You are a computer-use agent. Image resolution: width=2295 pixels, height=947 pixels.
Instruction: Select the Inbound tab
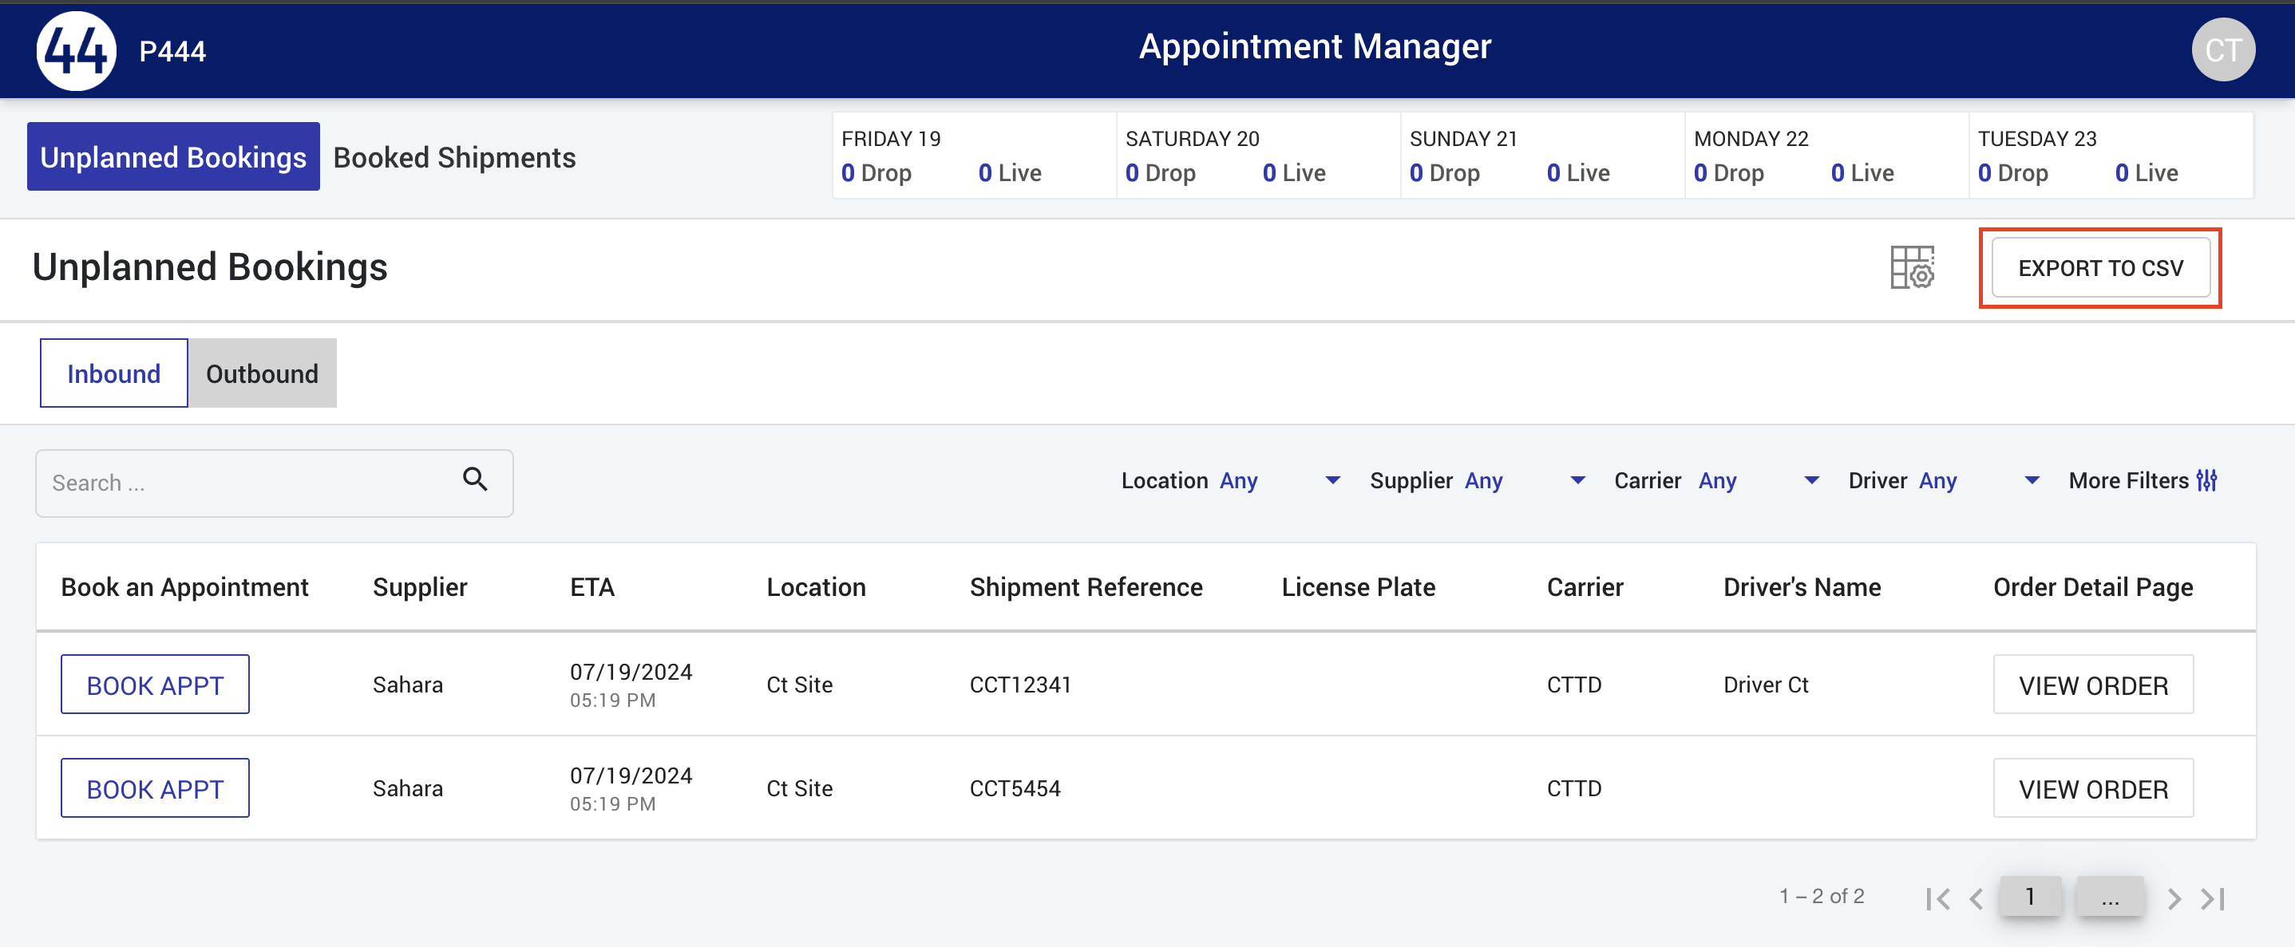[x=114, y=373]
